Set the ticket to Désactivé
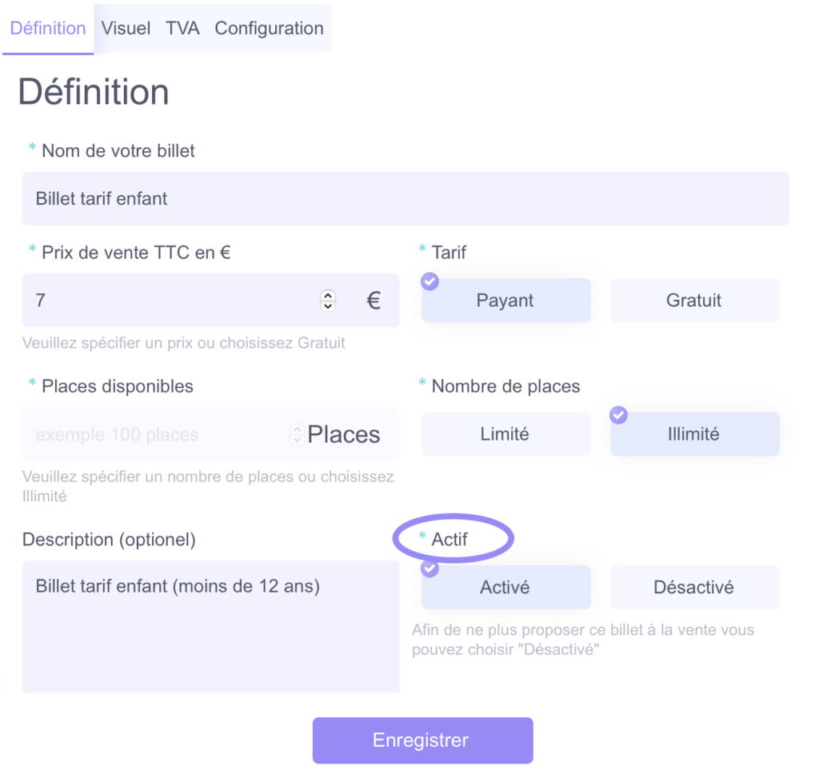The width and height of the screenshot is (819, 770). coord(695,587)
